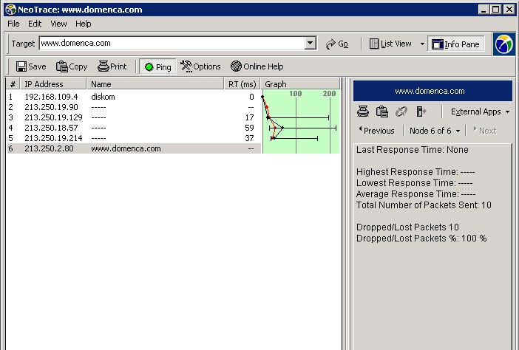The height and width of the screenshot is (350, 519).
Task: Click the info pane printer icon
Action: click(363, 111)
